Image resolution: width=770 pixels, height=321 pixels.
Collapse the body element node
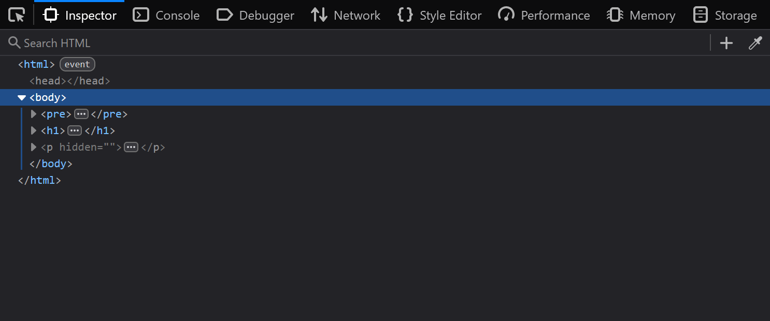click(x=22, y=97)
